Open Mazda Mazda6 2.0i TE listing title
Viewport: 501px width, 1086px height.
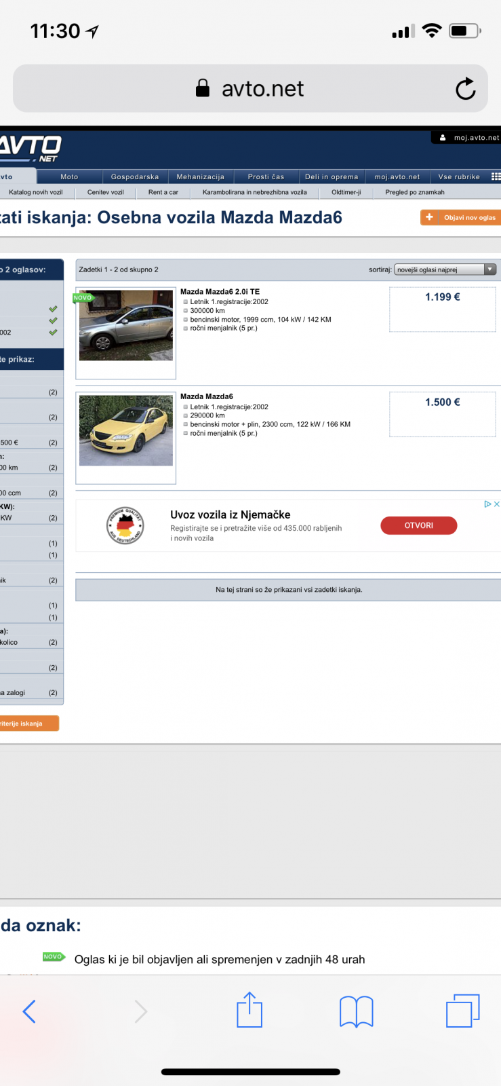220,292
